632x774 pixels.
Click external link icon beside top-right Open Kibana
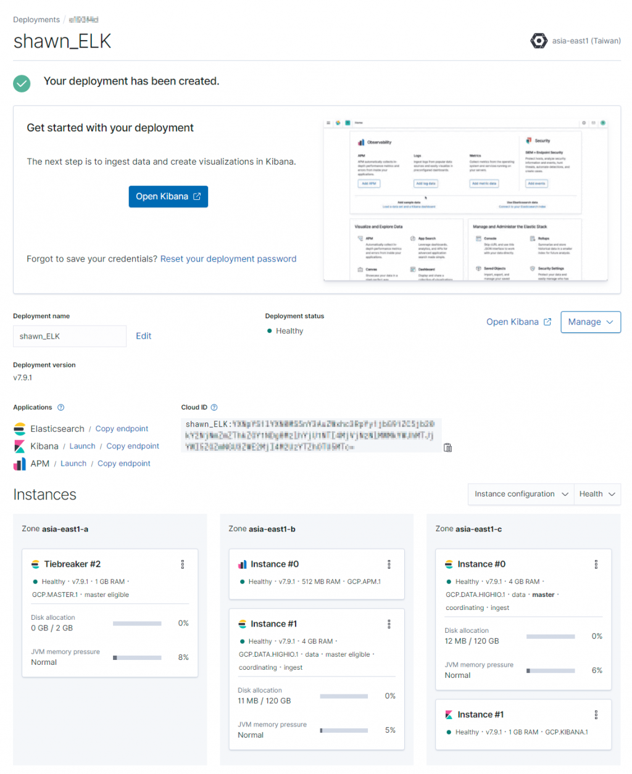click(x=547, y=322)
